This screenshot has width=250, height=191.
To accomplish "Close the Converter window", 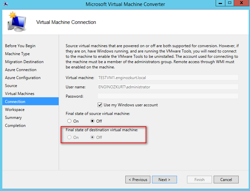I will (x=242, y=3).
